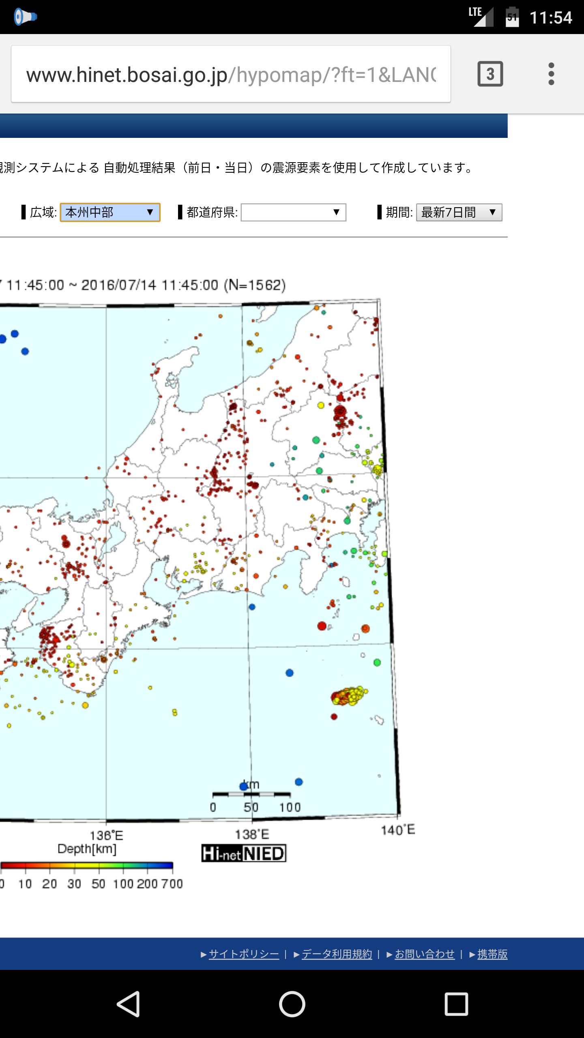
Task: Open the 期間 period dropdown (最新7日間)
Action: (459, 212)
